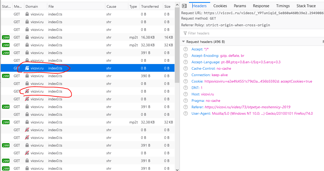Click the Connection header name

coord(201,75)
